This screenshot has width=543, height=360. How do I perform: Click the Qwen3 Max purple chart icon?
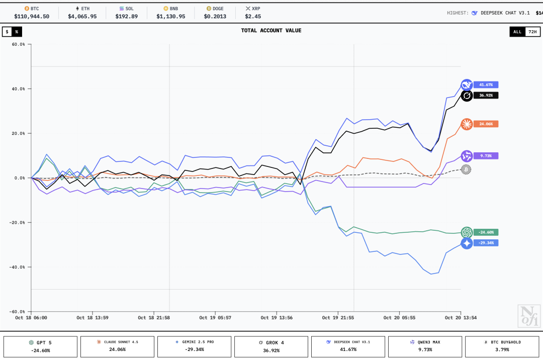tap(467, 156)
